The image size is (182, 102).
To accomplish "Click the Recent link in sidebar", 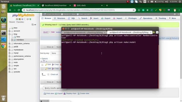I will (12, 22).
